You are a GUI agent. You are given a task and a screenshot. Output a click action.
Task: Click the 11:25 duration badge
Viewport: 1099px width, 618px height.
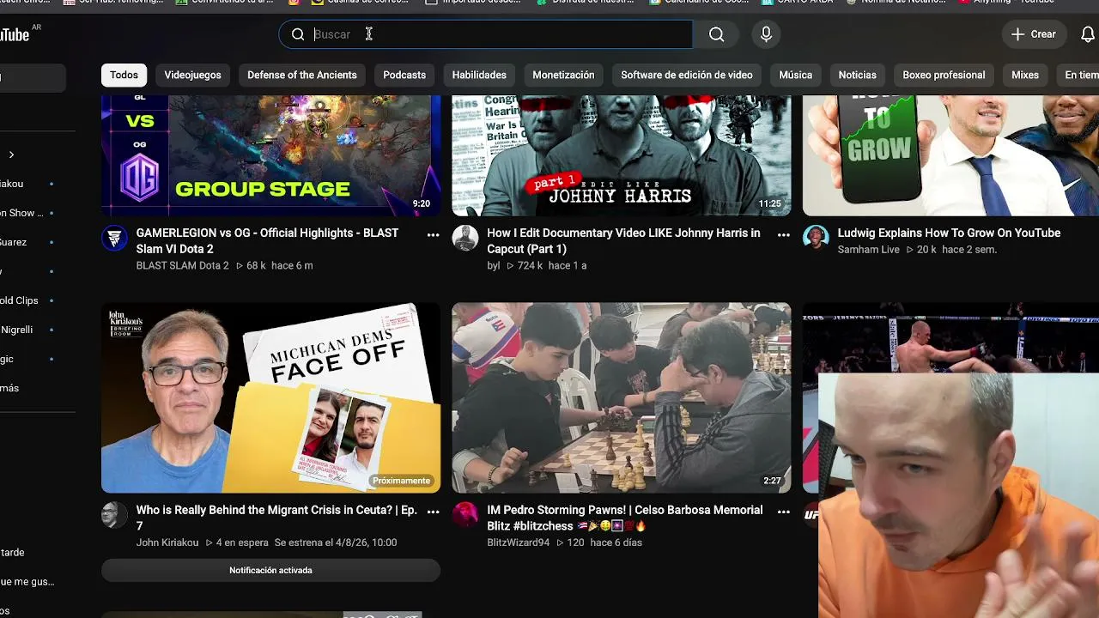[769, 203]
